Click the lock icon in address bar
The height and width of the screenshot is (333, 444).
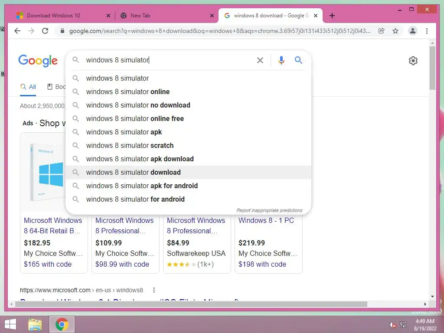coord(62,31)
